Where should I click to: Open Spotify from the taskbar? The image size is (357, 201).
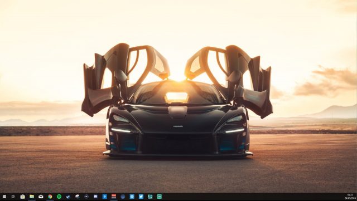(x=59, y=197)
